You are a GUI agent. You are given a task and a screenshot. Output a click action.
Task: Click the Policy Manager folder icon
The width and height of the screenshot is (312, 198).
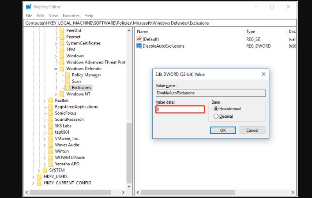click(68, 75)
